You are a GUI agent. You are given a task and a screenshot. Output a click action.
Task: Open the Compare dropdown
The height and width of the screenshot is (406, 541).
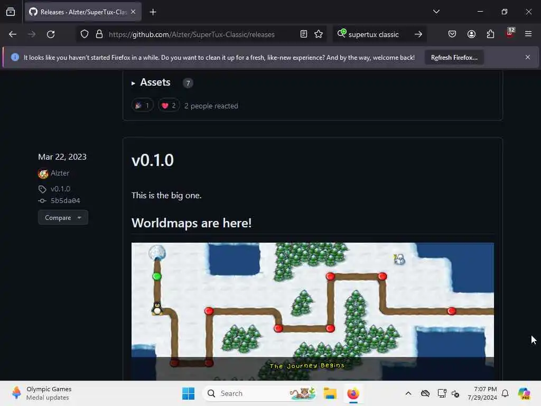[63, 217]
